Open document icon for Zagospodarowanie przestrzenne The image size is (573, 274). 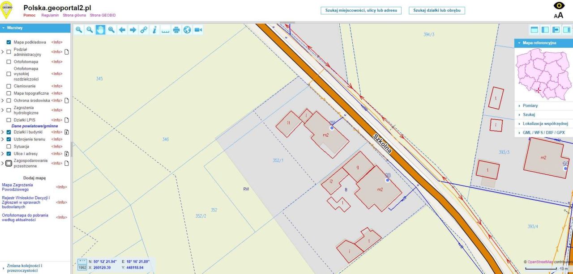point(67,163)
